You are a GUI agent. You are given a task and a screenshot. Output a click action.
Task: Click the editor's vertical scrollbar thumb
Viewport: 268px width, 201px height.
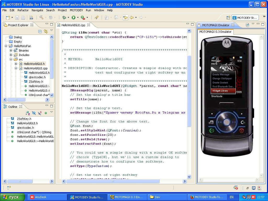point(189,91)
